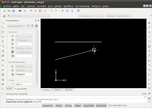Select the Rectangle drawing tool
The height and width of the screenshot is (108, 152).
tap(3, 37)
